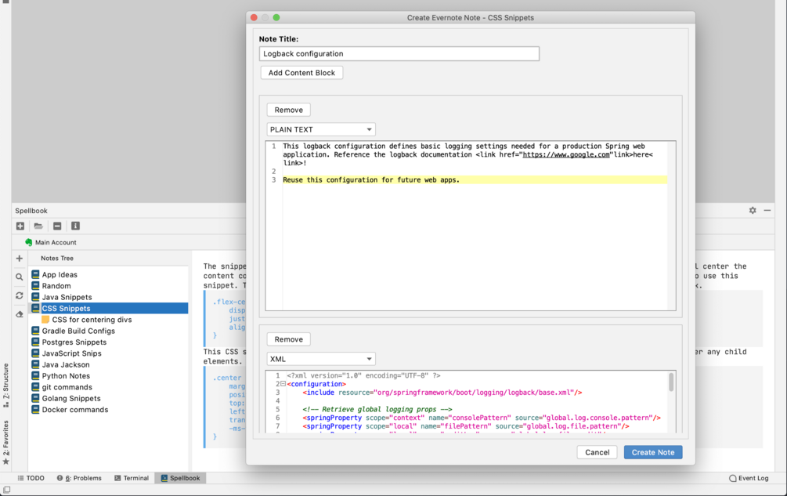Click the search magnifier icon in Spellbook sidebar
This screenshot has width=787, height=496.
19,277
